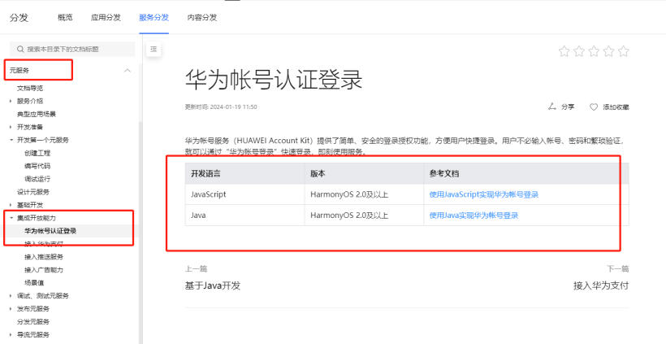Click the search magnifier icon in sidebar
This screenshot has width=666, height=344.
[20, 50]
